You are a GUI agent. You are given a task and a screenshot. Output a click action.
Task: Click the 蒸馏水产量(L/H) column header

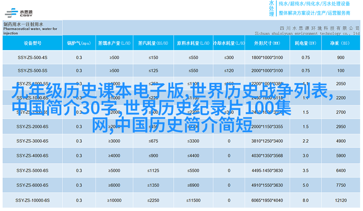click(x=114, y=43)
